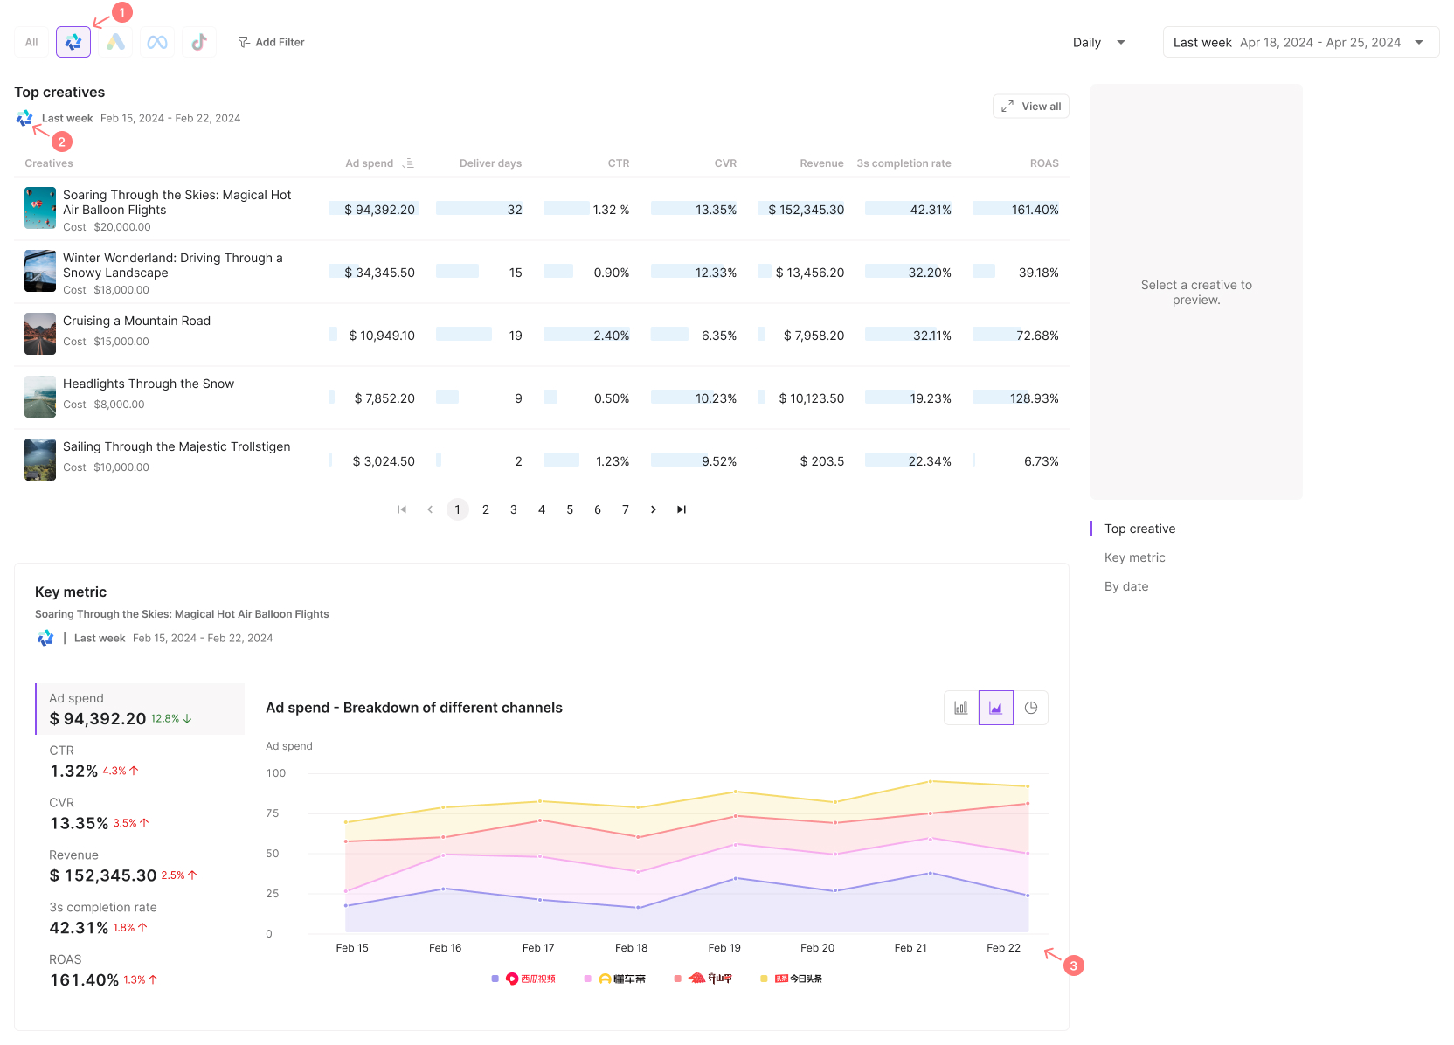Select the purple 西瓜视频 legend color swatch
This screenshot has width=1454, height=1045.
[x=495, y=979]
